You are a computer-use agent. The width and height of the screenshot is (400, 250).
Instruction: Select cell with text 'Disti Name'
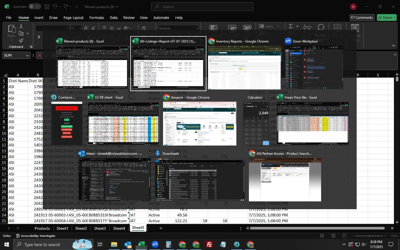[18, 81]
